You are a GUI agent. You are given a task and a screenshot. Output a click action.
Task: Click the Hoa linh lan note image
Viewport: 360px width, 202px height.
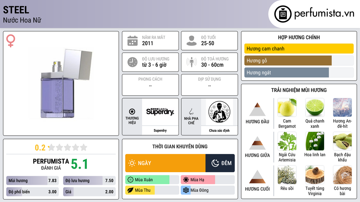tap(315, 141)
